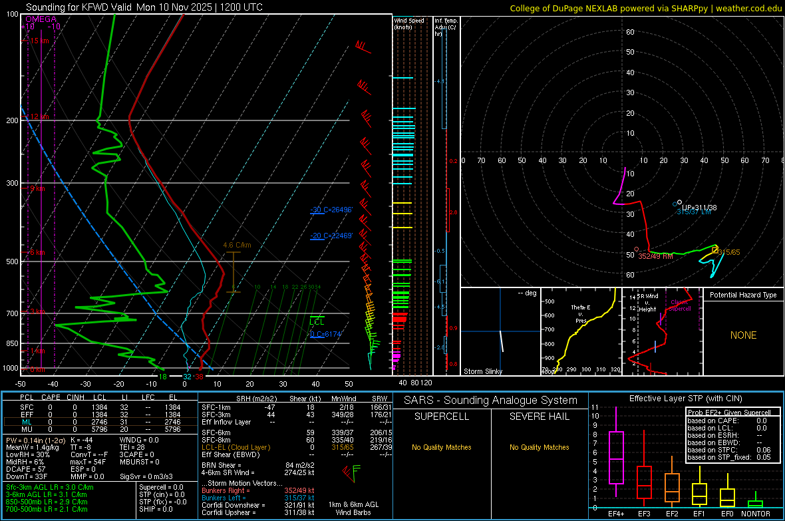Click the 'based on STPC: 0.06' line
The height and width of the screenshot is (521, 785).
click(x=729, y=450)
